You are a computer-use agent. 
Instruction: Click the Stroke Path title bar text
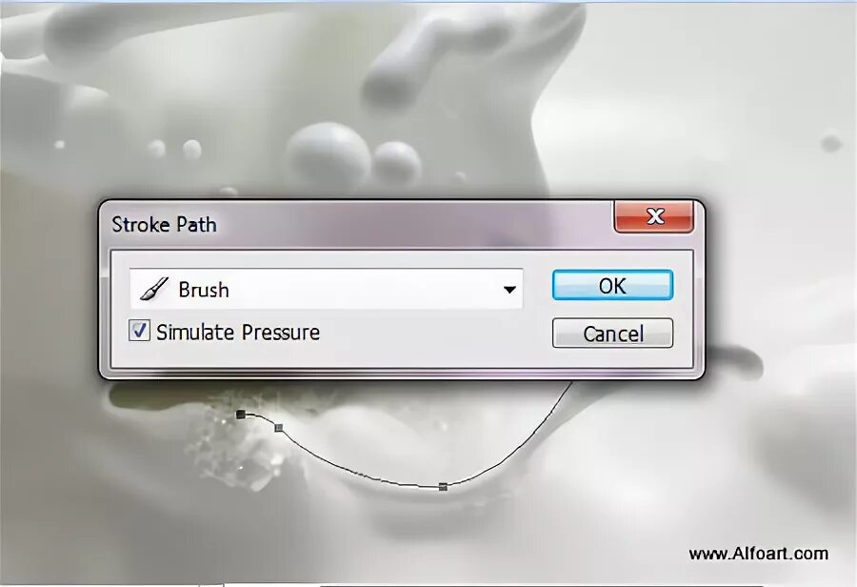[x=164, y=225]
